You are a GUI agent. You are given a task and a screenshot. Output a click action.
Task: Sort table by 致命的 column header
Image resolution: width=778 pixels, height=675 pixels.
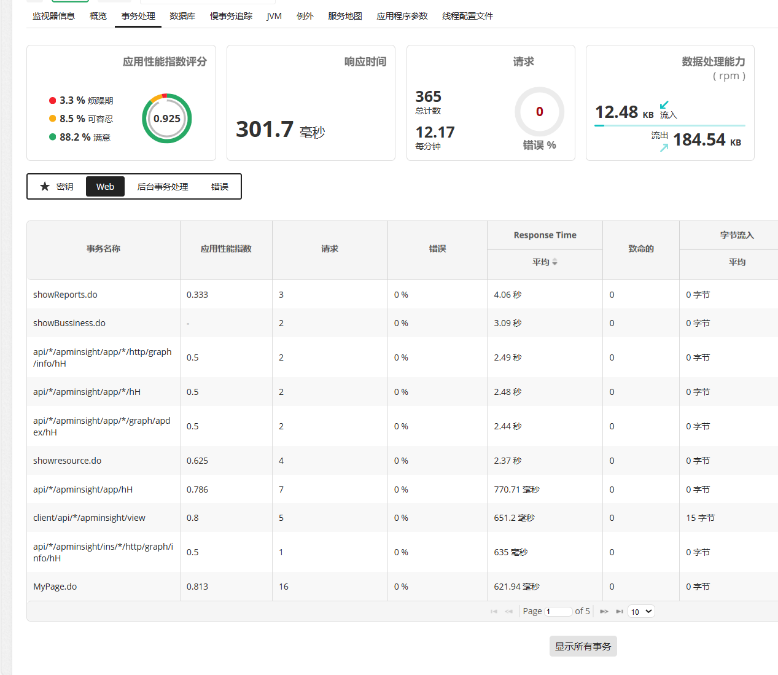pyautogui.click(x=641, y=249)
